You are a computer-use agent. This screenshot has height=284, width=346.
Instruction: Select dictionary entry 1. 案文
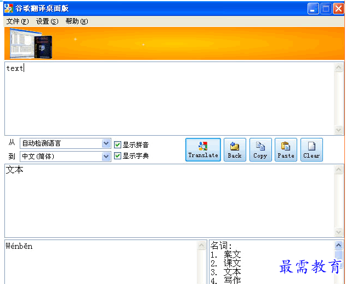225,254
